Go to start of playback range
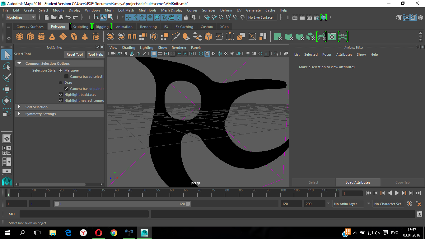Viewport: 425px width, 239px height. 368,193
